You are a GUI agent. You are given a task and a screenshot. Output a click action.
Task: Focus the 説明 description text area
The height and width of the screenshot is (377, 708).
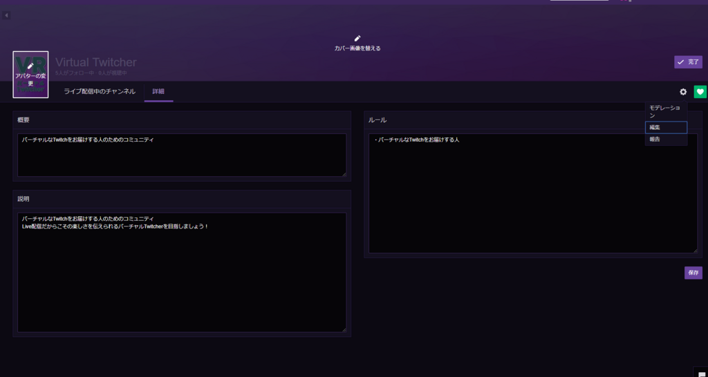(x=182, y=272)
